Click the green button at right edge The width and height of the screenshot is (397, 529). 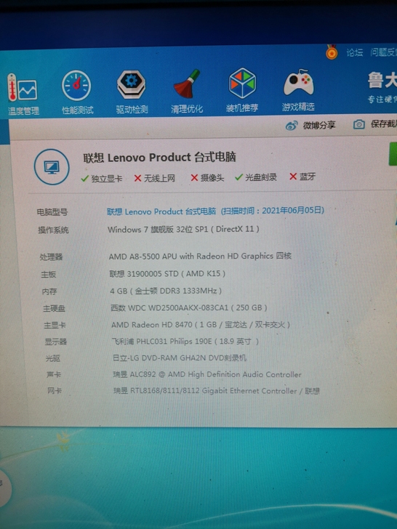[x=393, y=153]
